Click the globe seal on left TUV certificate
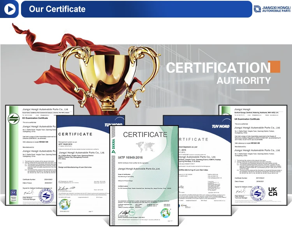Image resolution: width=292 pixels, height=241 pixels. click(65, 204)
